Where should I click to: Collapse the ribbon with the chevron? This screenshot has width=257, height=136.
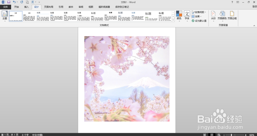254,26
